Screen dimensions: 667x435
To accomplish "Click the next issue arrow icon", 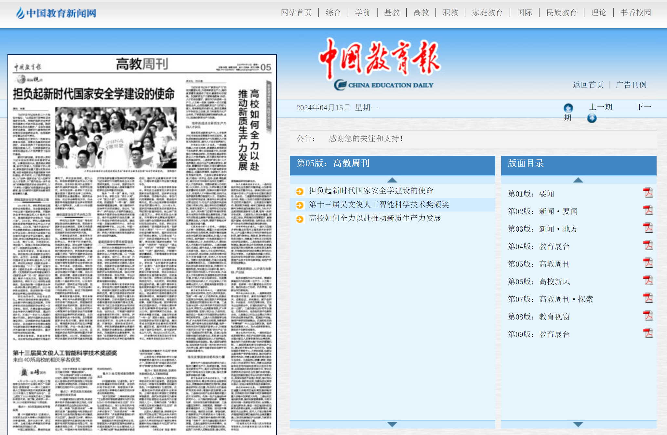I will 592,118.
